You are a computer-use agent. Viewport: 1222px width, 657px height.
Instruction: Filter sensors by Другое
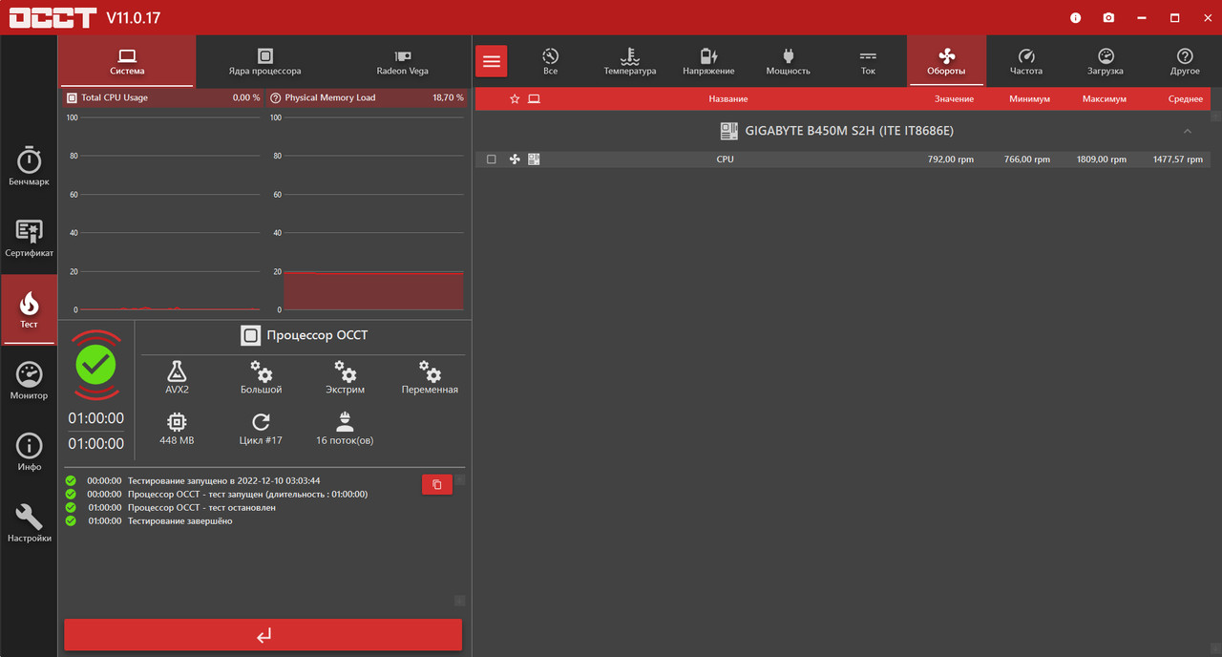click(1185, 62)
